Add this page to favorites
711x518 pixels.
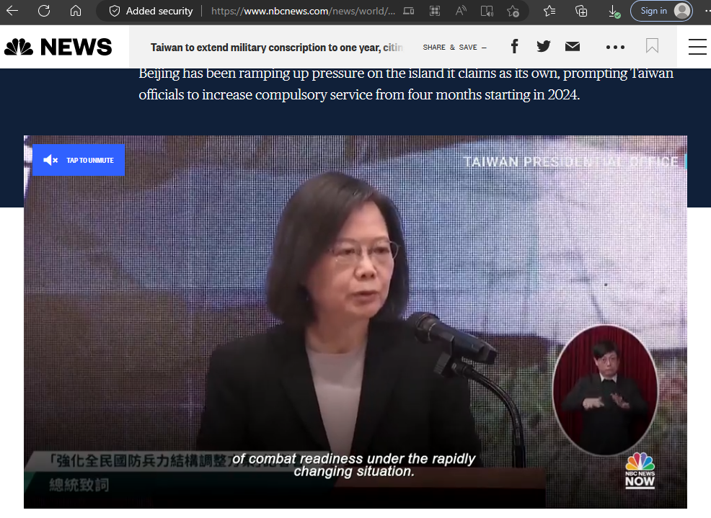tap(513, 11)
